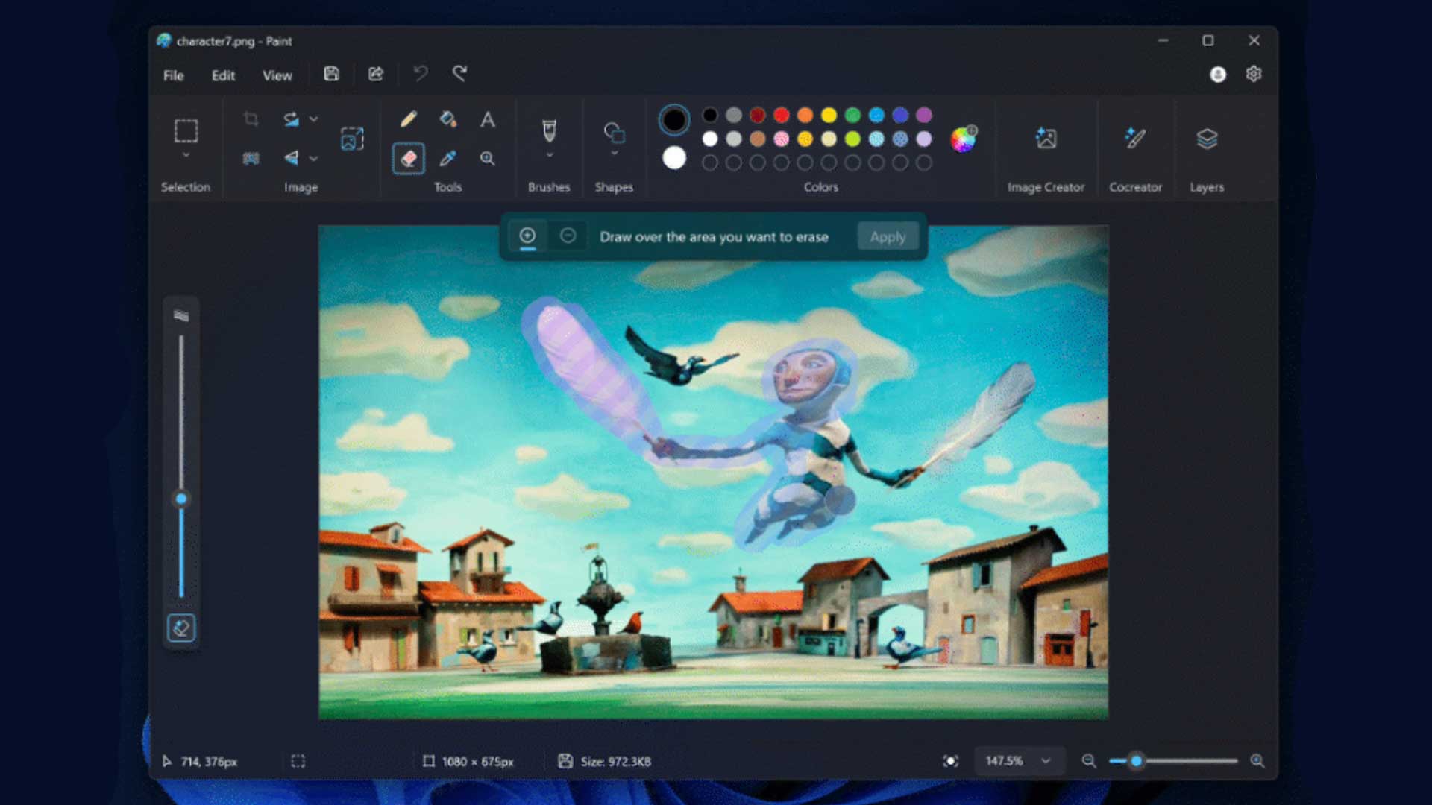Pick the green swatch in top row
1432x805 pixels.
pos(852,115)
